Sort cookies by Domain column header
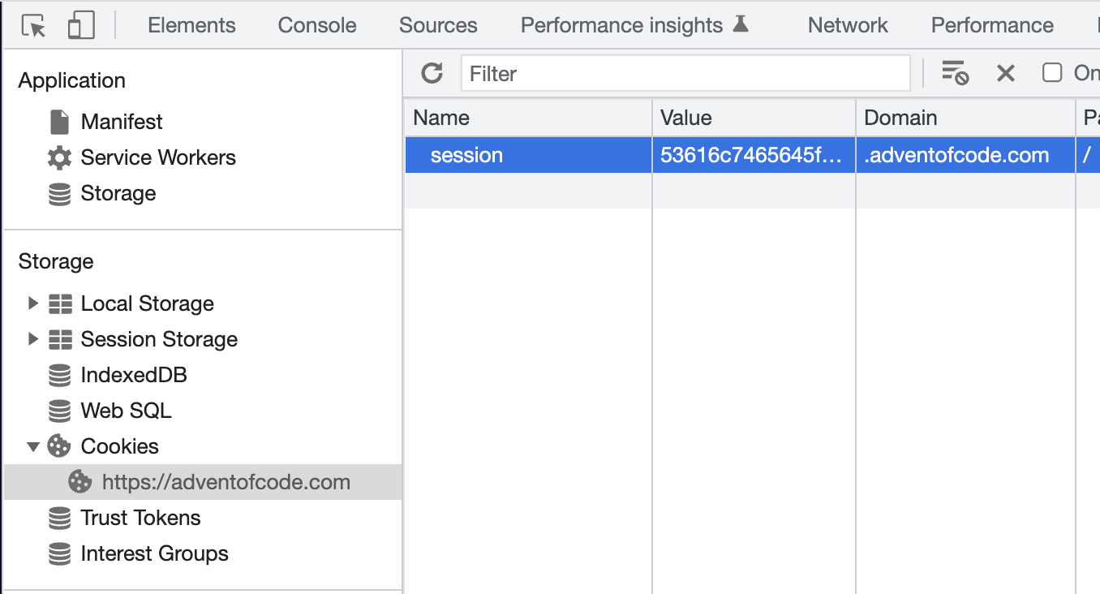This screenshot has width=1100, height=594. point(965,118)
